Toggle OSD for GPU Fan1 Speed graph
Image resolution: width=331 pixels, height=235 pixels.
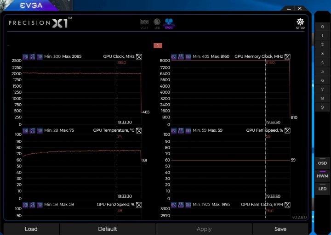click(174, 131)
